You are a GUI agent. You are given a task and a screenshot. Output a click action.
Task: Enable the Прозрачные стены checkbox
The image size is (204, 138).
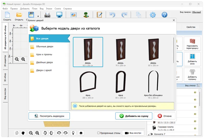(x=99, y=133)
